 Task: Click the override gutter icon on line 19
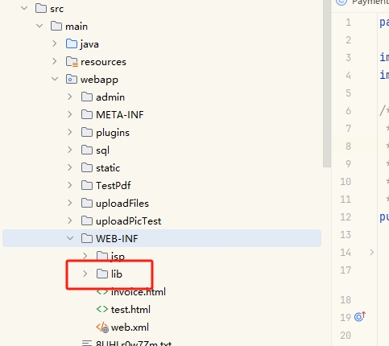click(360, 317)
